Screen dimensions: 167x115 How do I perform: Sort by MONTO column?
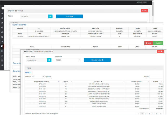156,82
